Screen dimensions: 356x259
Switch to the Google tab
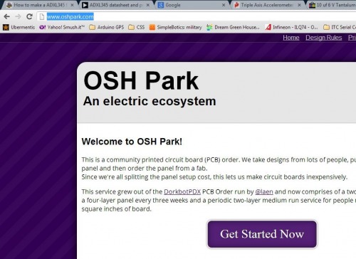192,5
